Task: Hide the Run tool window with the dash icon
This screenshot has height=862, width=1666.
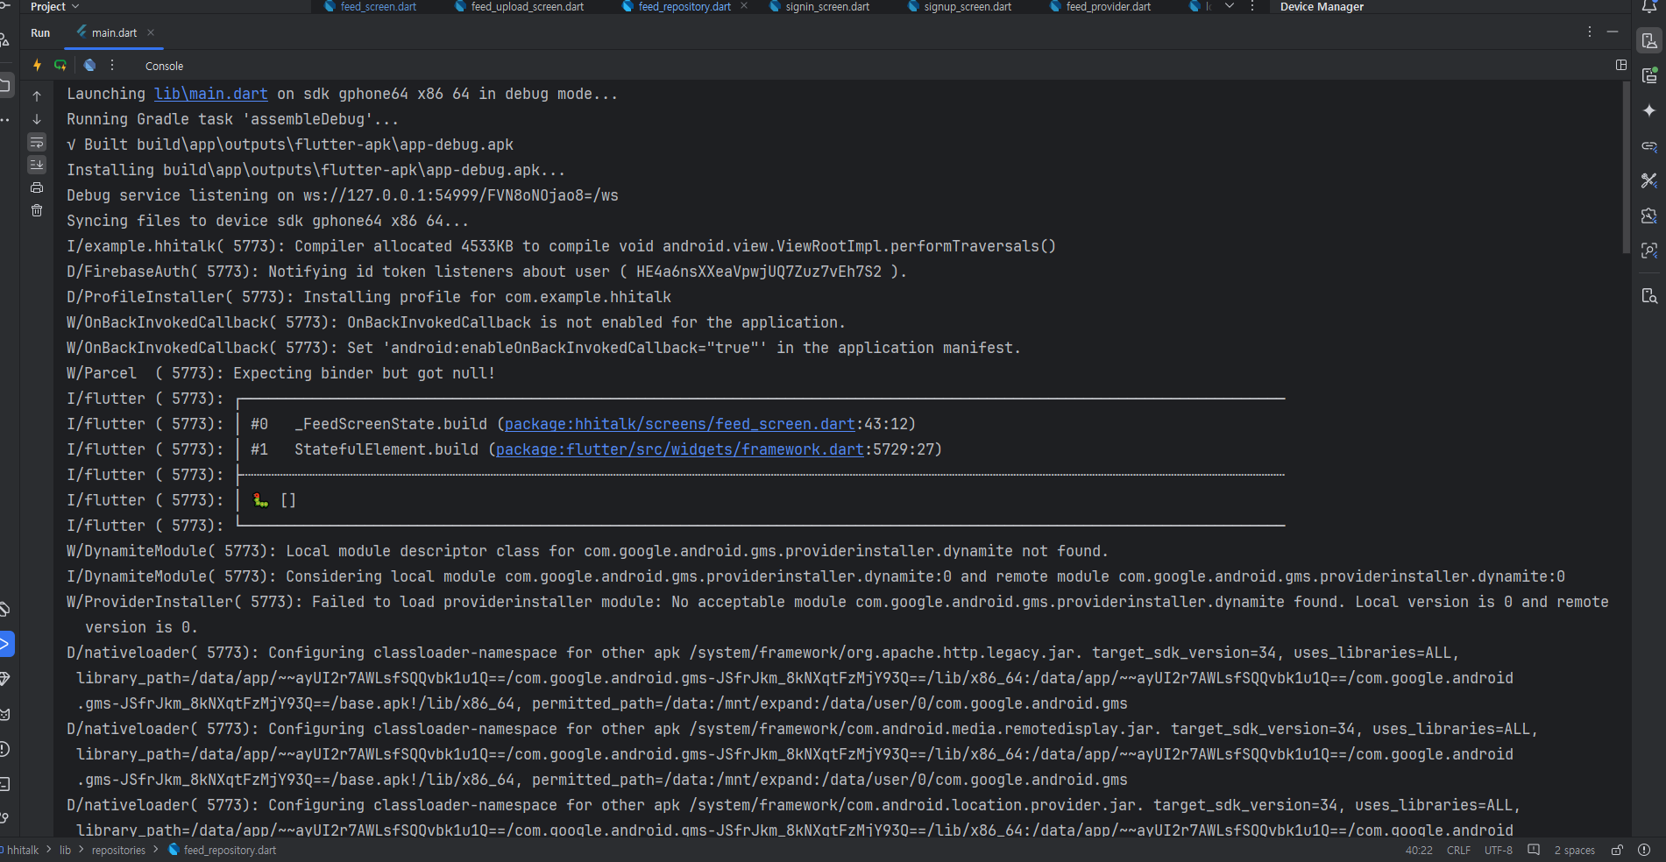Action: 1613,32
